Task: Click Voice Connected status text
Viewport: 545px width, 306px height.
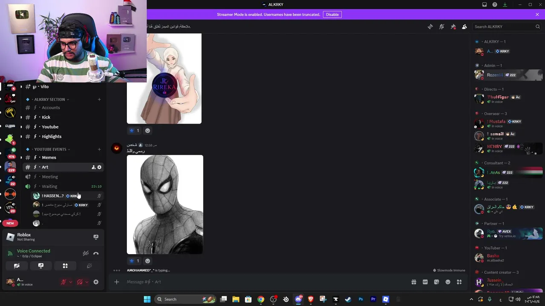Action: point(34,251)
